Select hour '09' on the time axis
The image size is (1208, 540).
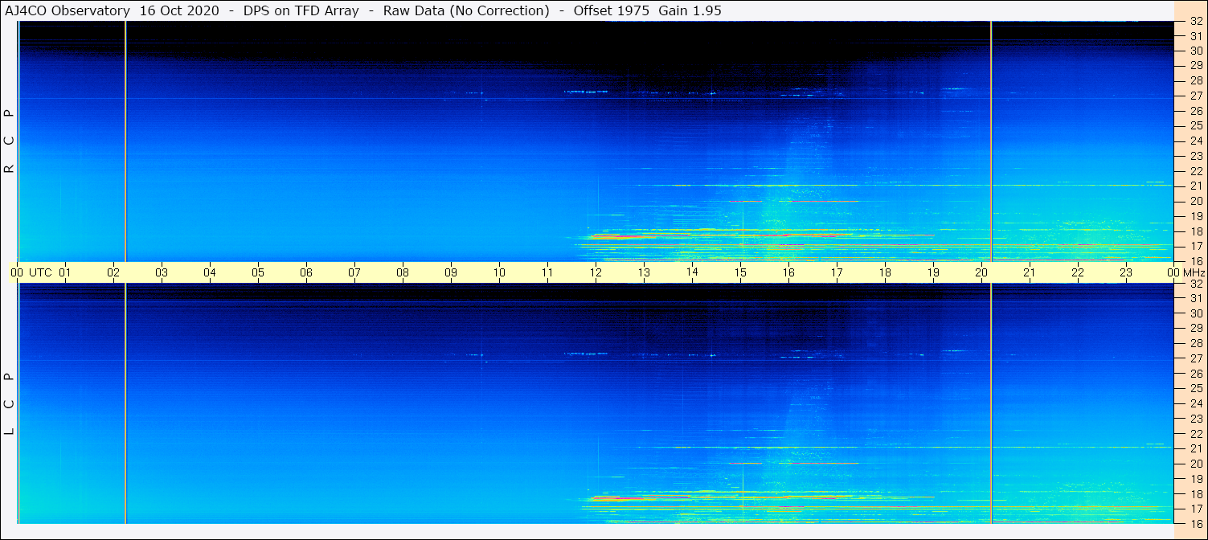(451, 272)
